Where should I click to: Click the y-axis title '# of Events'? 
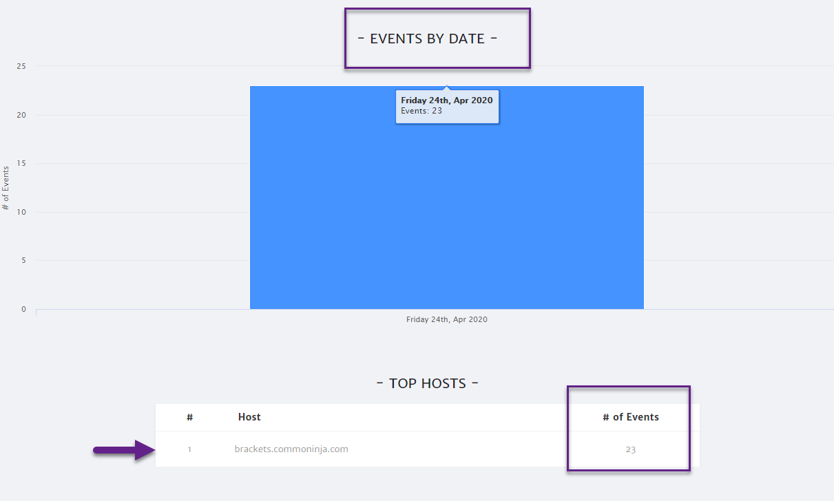click(6, 188)
